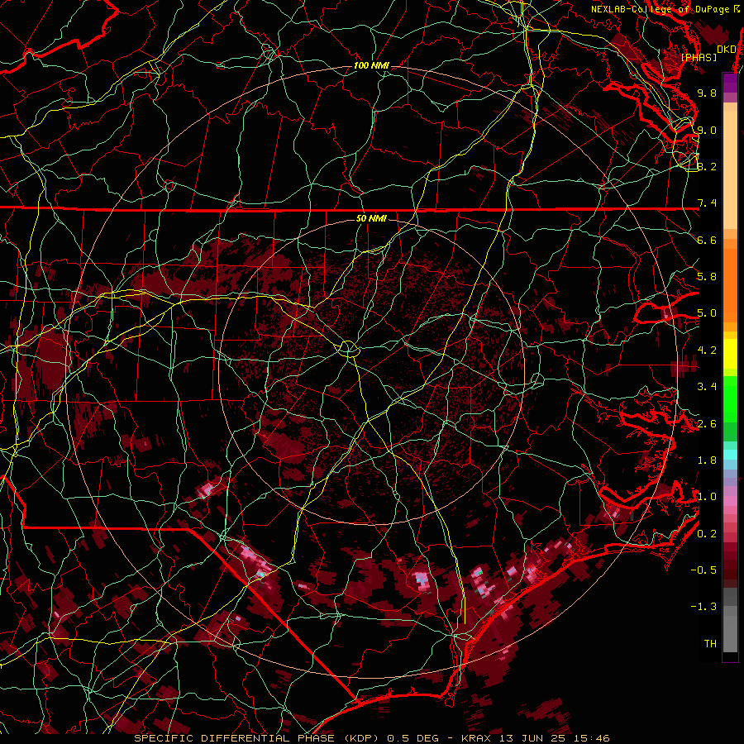The image size is (744, 744).
Task: Pick the yellow band of the color bar
Action: [730, 354]
